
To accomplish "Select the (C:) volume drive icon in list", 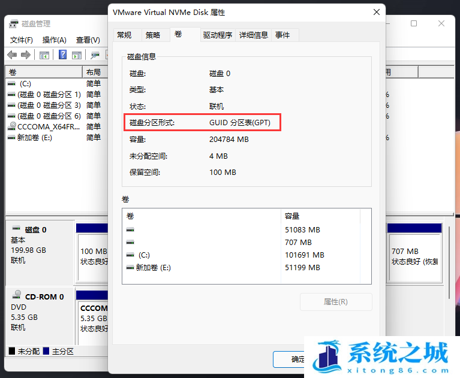I will coord(11,84).
